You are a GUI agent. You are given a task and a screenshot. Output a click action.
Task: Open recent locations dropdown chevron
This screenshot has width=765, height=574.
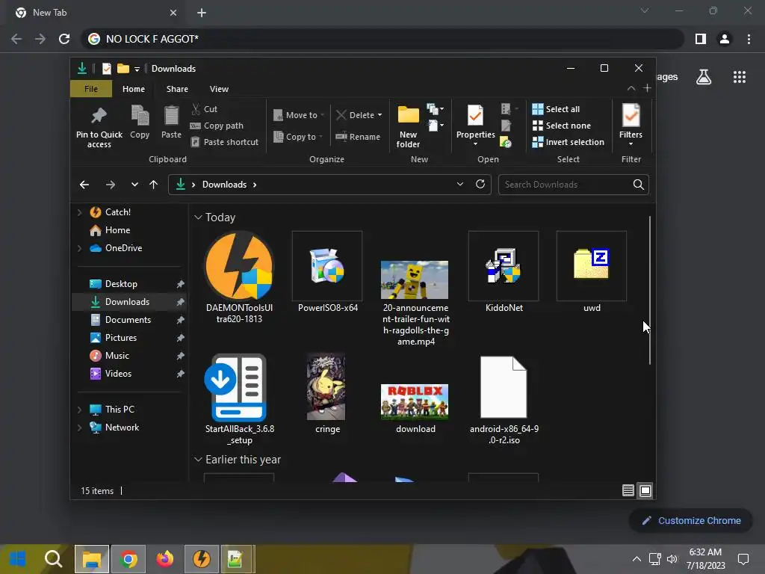134,185
